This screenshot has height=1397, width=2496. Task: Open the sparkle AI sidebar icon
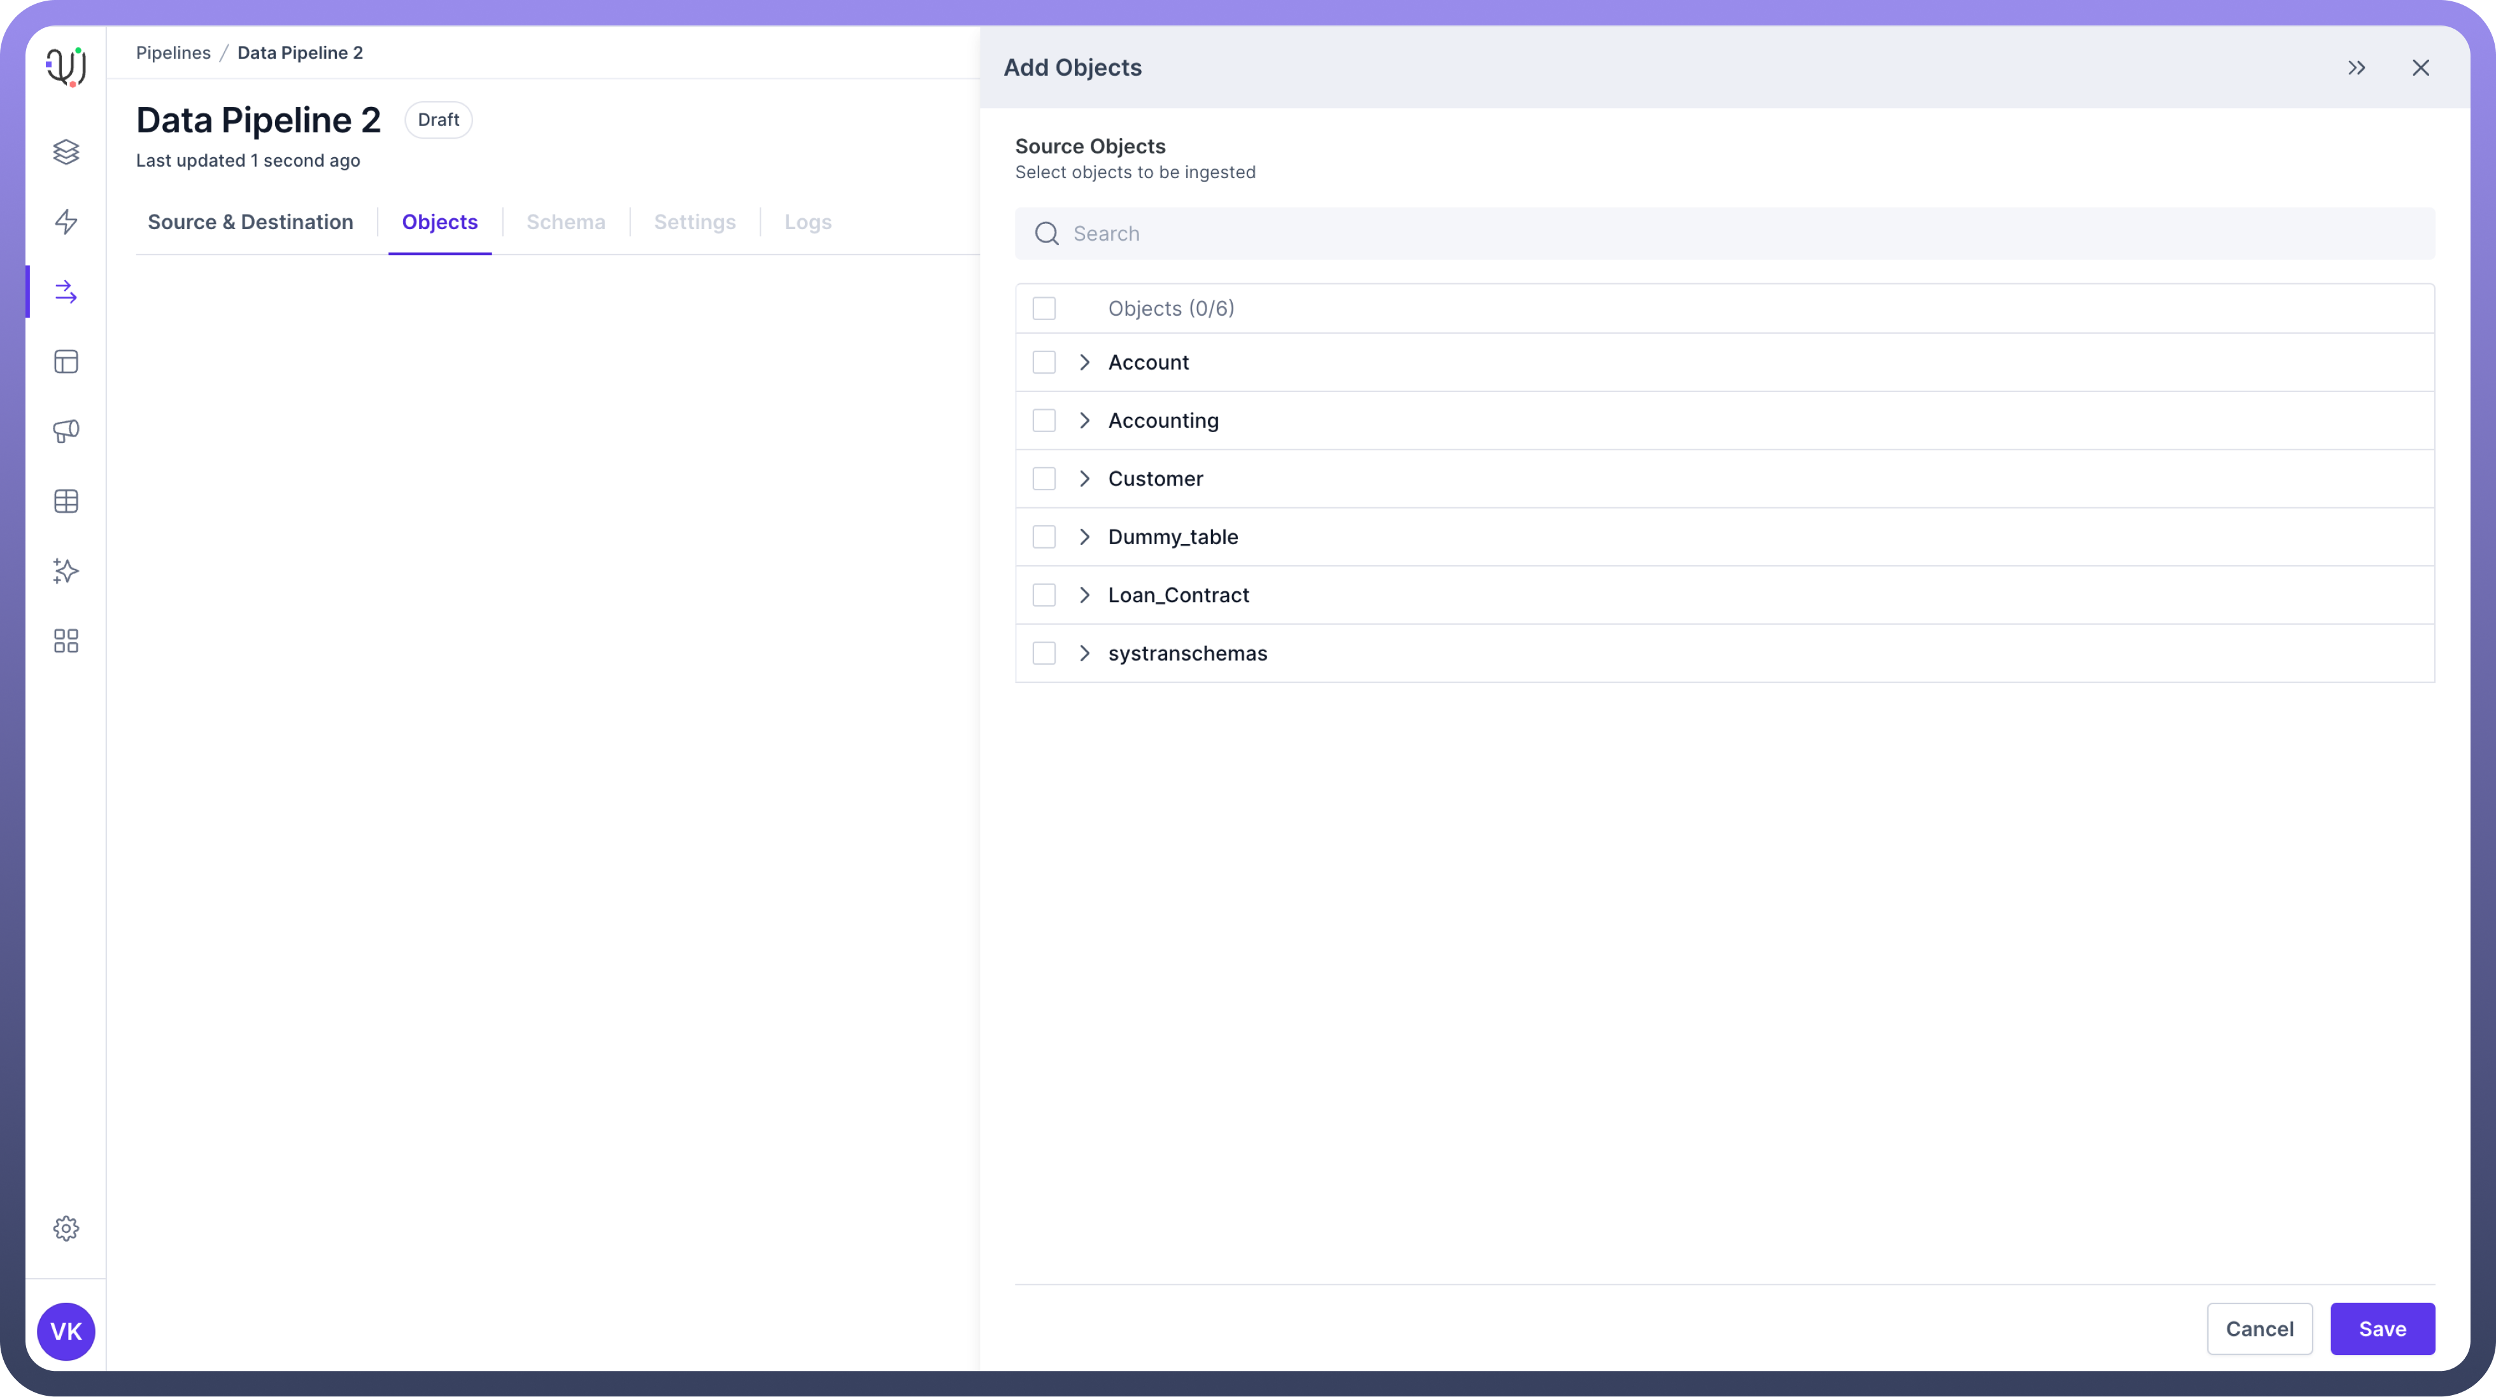click(66, 571)
